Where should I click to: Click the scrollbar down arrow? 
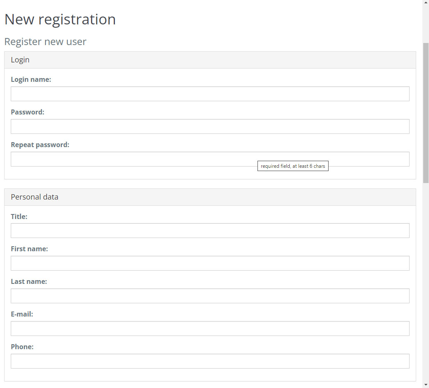point(426,385)
